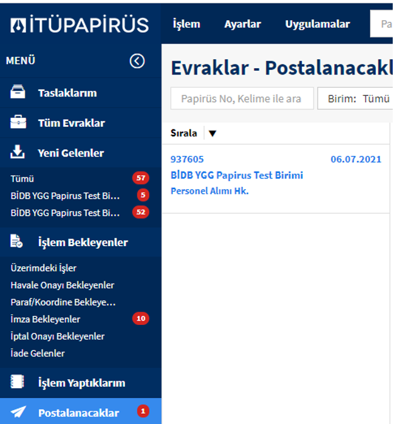Image resolution: width=394 pixels, height=424 pixels.
Task: Click the Yeni Gelenler download icon
Action: pos(18,151)
